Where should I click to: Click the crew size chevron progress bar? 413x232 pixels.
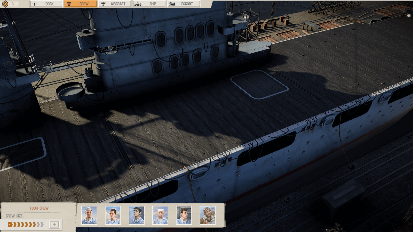26,225
